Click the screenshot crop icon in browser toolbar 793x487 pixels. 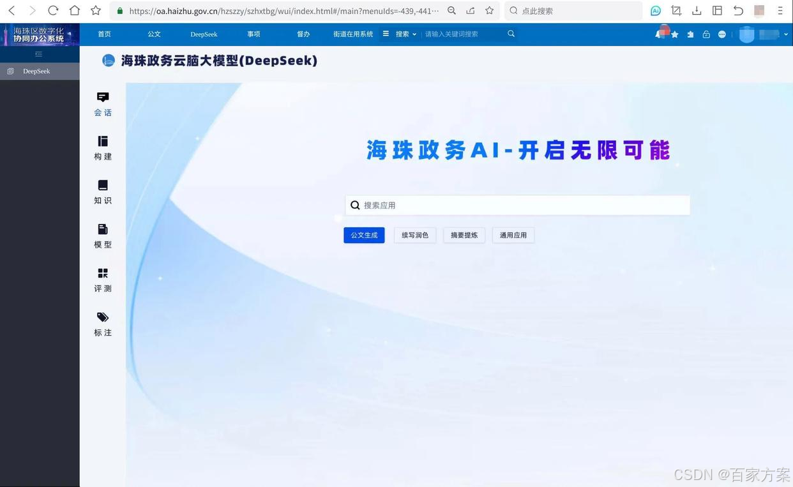point(676,10)
